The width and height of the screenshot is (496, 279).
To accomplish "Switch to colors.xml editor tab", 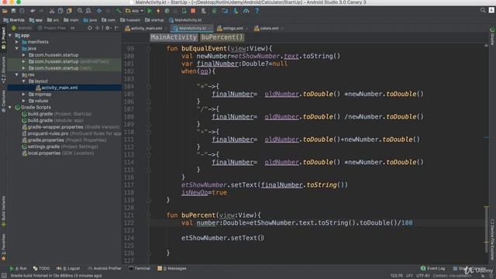I will click(x=269, y=29).
